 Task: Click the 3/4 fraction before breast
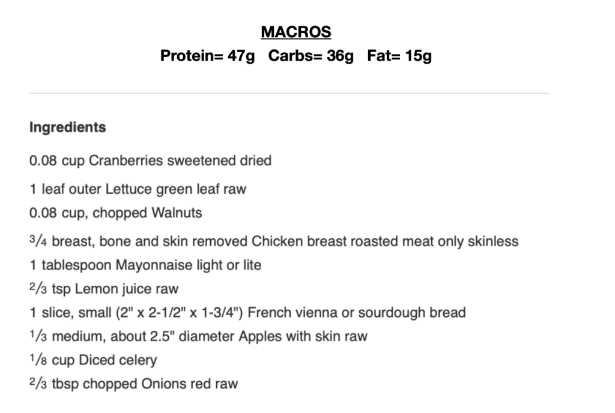coord(38,241)
